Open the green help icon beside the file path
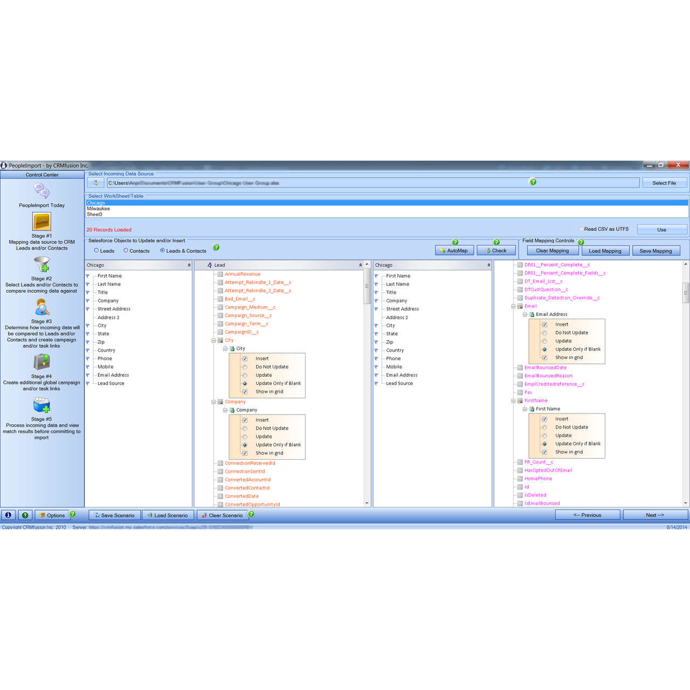Screen dimensions: 690x690 pyautogui.click(x=533, y=182)
